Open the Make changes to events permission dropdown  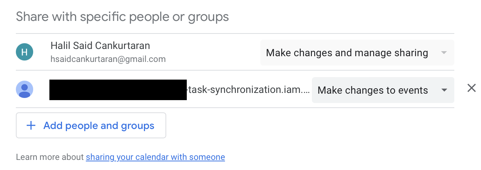383,90
